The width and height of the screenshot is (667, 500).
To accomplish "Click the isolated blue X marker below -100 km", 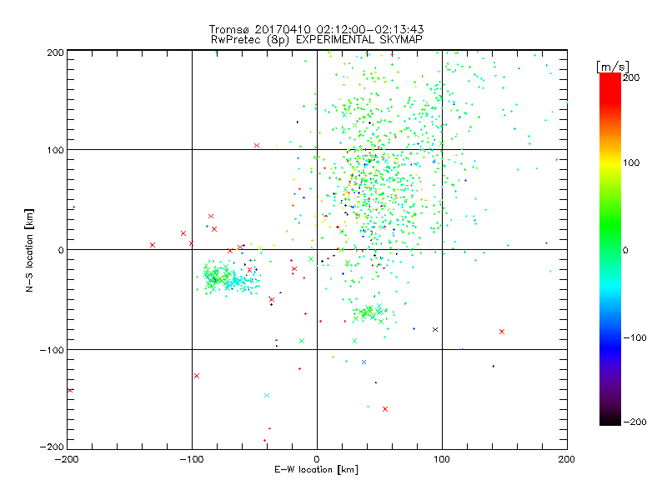I will (364, 362).
